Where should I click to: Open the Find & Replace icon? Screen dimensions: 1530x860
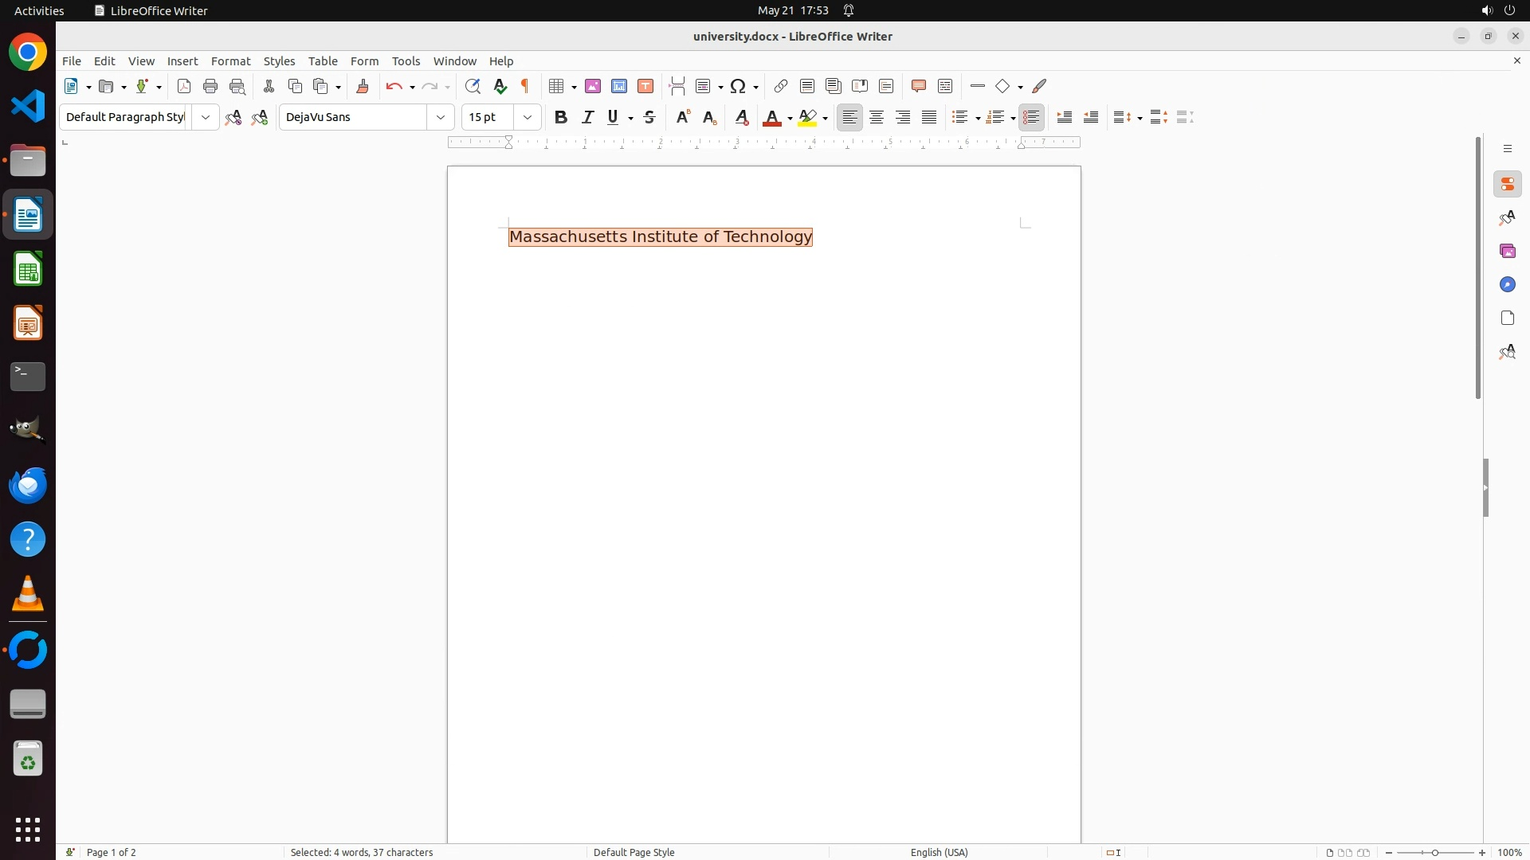coord(473,86)
